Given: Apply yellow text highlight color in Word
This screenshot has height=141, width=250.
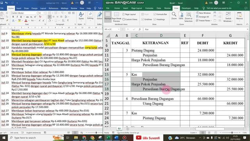Looking at the screenshot, I should tap(19, 21).
